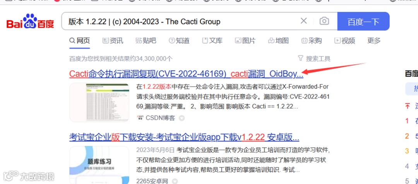The image size is (418, 184).
Task: Open the Cacti命令执行漏洞复现 result link
Action: [x=186, y=74]
